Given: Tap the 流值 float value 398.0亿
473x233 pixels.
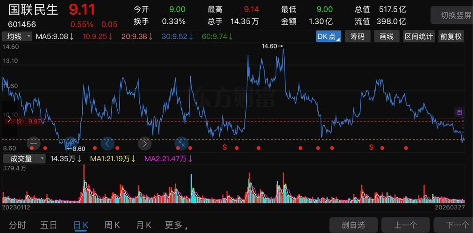Looking at the screenshot, I should [x=392, y=21].
